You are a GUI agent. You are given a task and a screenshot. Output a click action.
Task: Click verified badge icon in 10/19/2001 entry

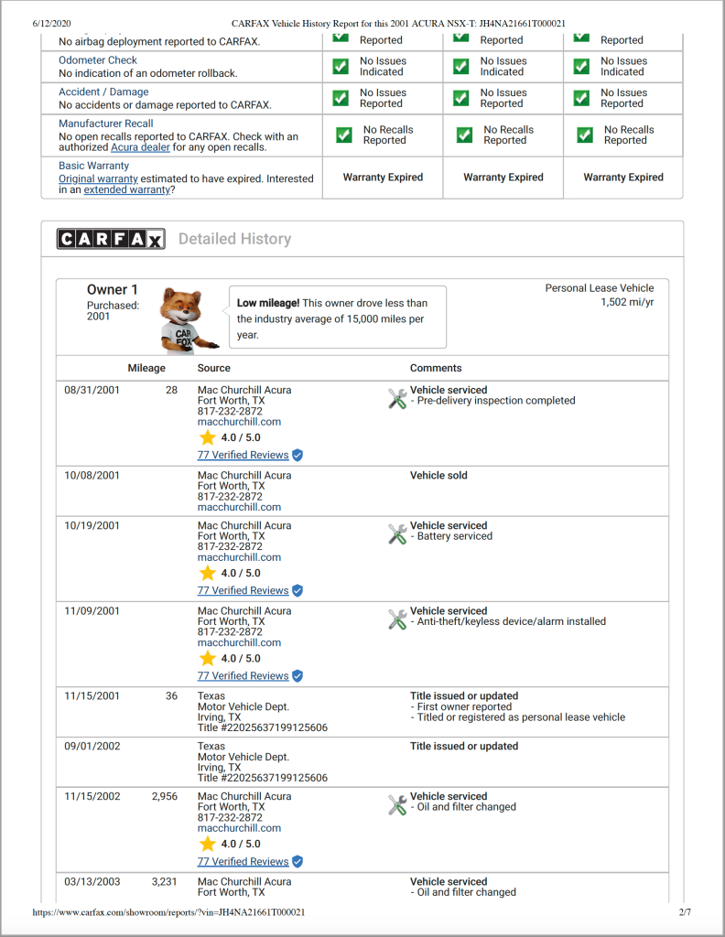click(298, 590)
